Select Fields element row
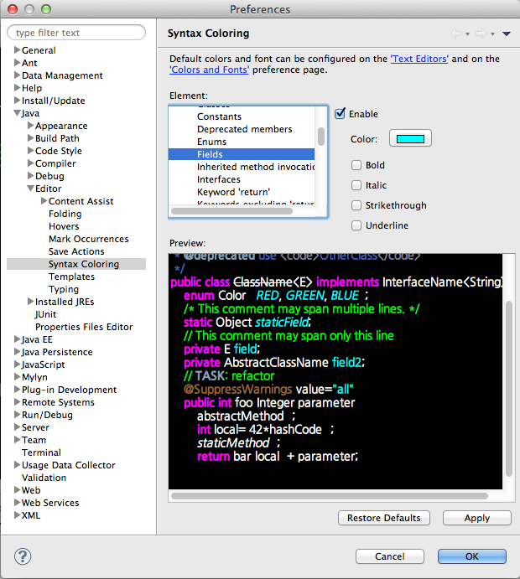 242,154
